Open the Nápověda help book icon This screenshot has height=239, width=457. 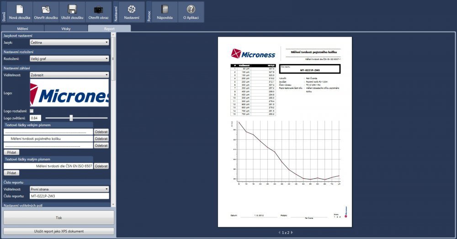click(x=165, y=9)
